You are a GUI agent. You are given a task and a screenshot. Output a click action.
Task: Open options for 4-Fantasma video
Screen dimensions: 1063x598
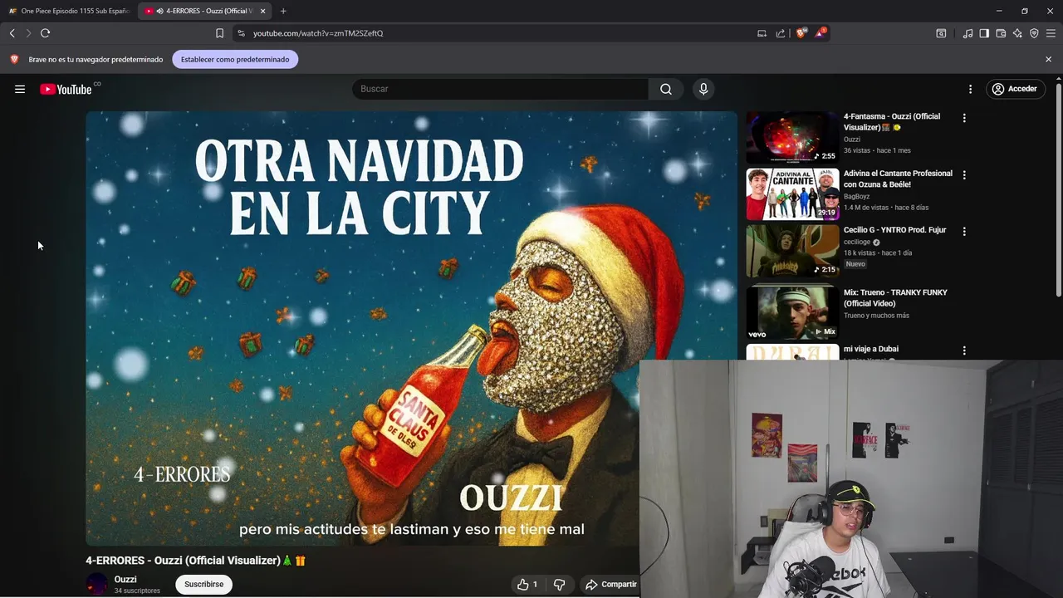pos(964,118)
